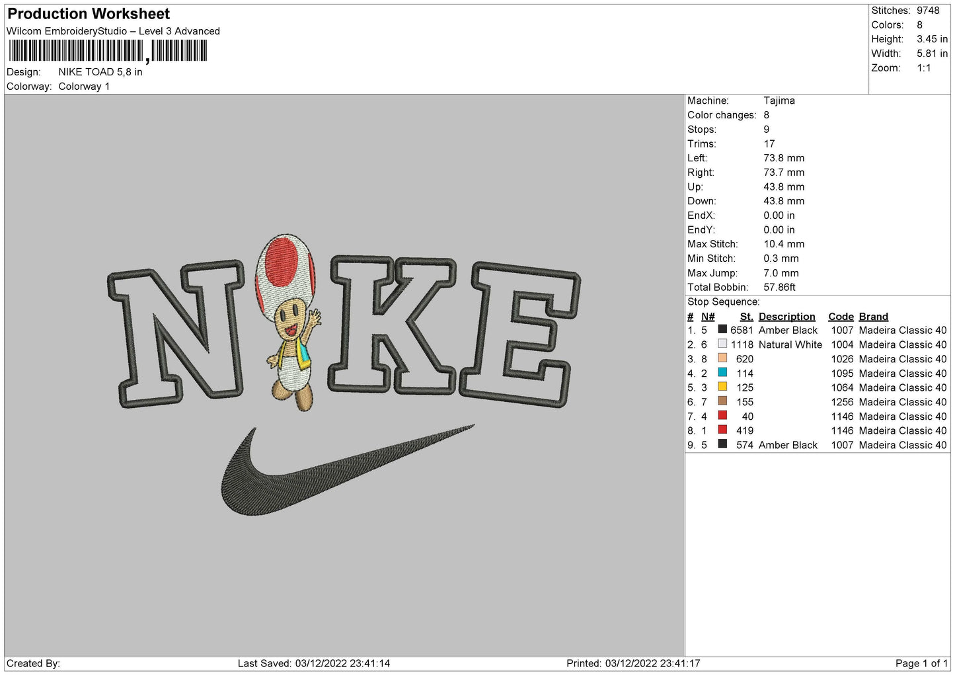Click the Total Bobbin value 57.86ft

[x=780, y=288]
